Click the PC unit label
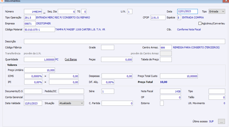Viewport: 229px width, 127px height. point(57,60)
